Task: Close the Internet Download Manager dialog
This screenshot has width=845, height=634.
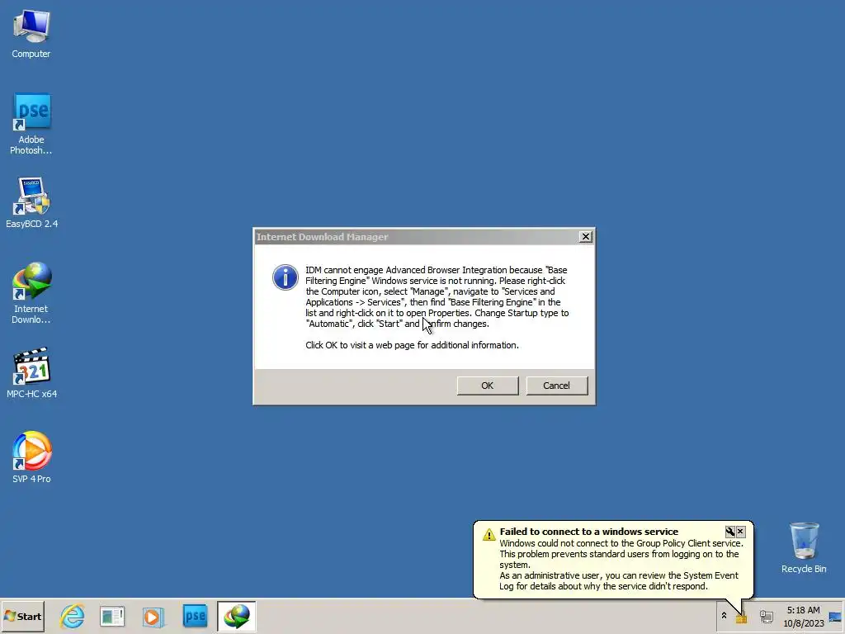Action: [586, 237]
